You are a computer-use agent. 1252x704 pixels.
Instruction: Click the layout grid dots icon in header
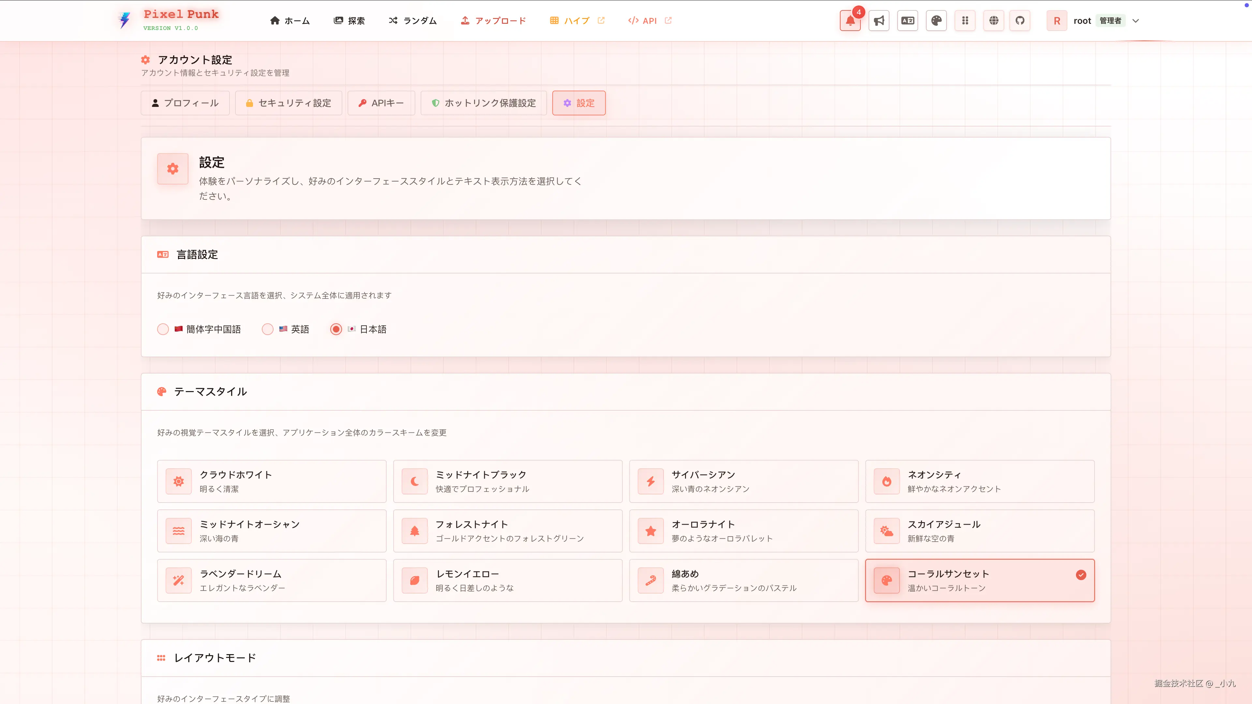point(965,21)
